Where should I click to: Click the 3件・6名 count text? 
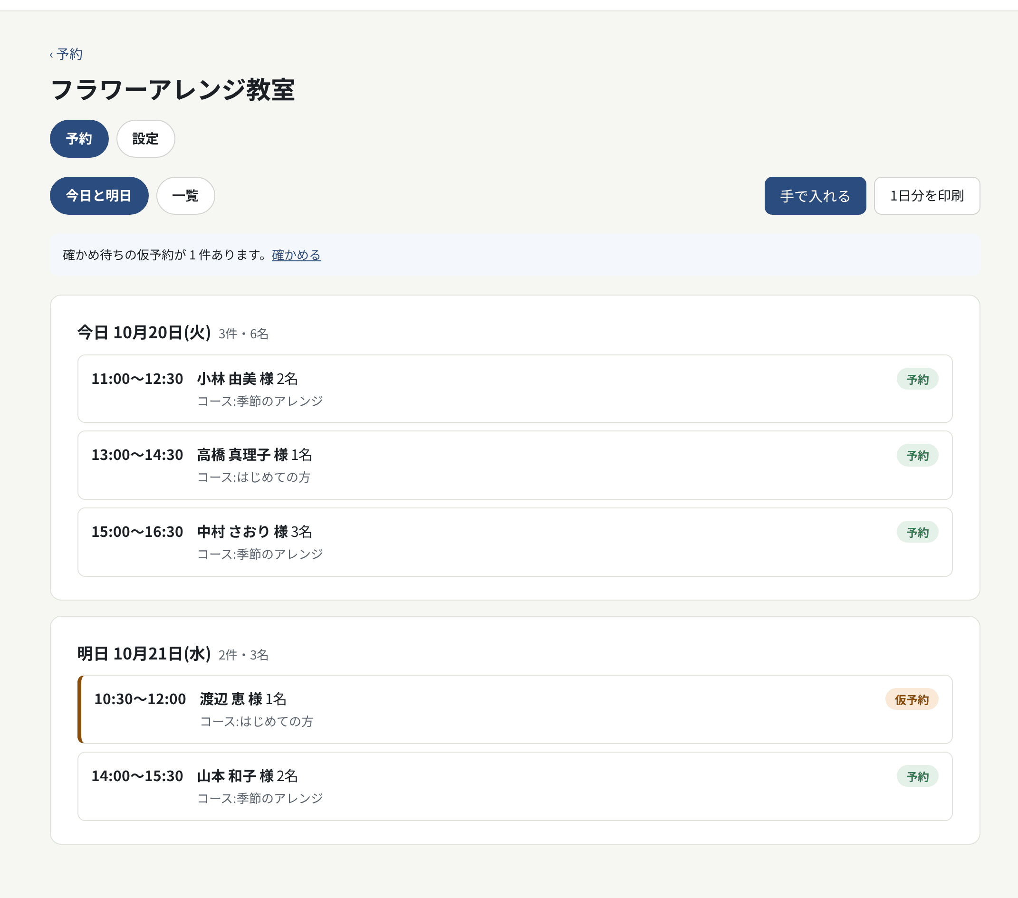[x=243, y=334]
